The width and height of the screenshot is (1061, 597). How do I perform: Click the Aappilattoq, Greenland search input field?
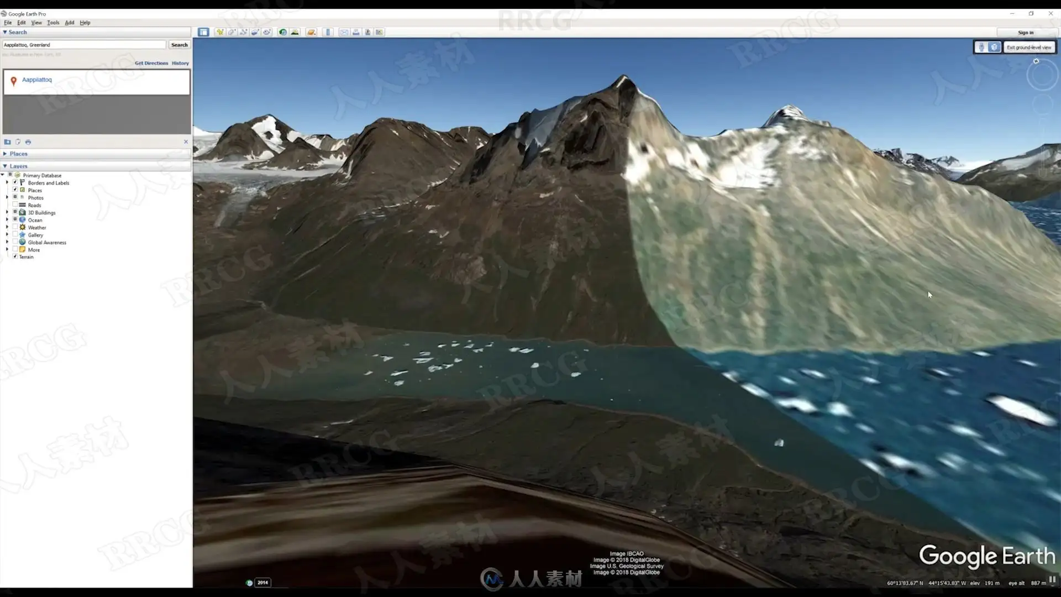pyautogui.click(x=84, y=45)
